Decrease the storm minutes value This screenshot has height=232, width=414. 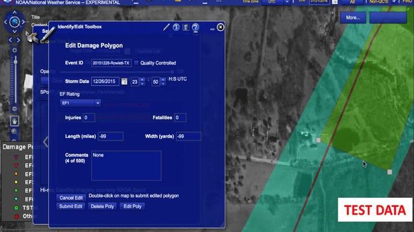click(x=163, y=84)
